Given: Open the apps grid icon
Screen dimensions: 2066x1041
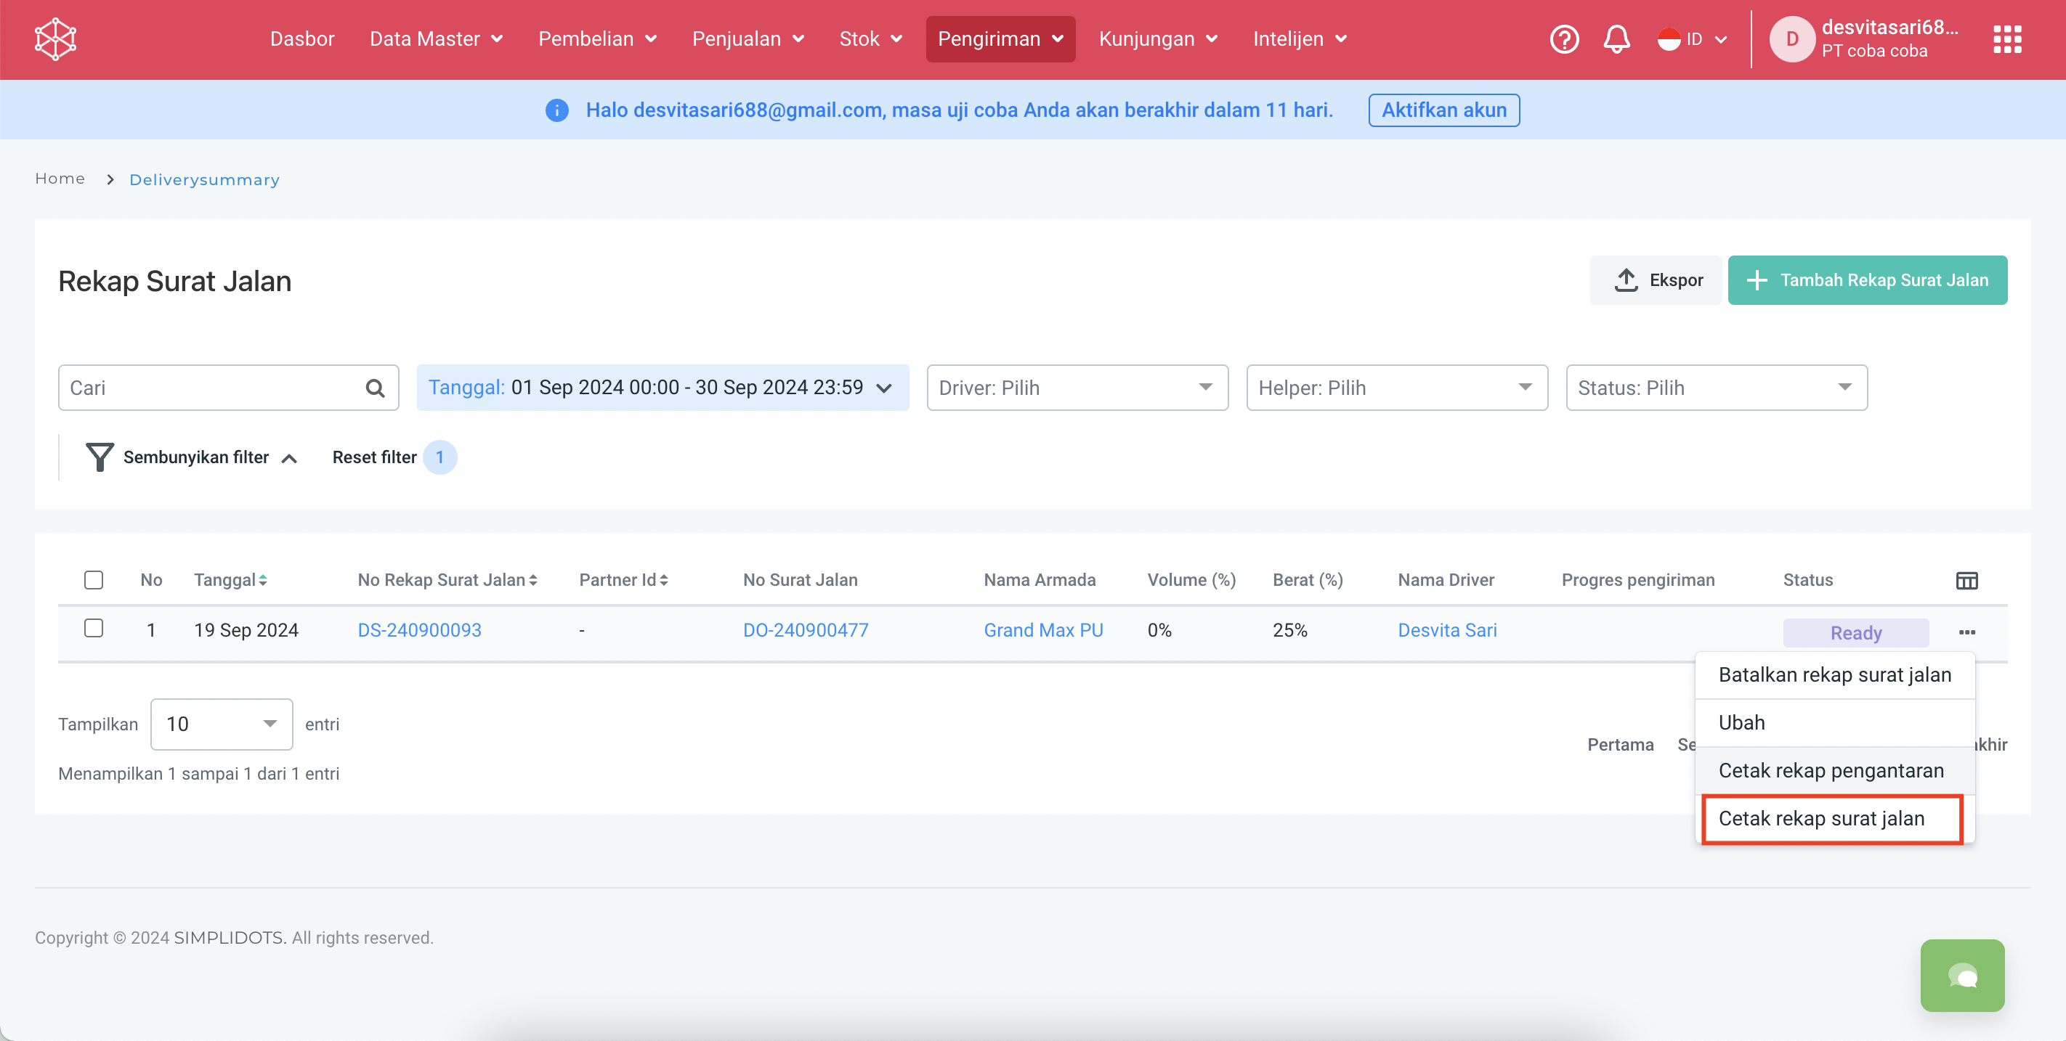Looking at the screenshot, I should click(2006, 39).
